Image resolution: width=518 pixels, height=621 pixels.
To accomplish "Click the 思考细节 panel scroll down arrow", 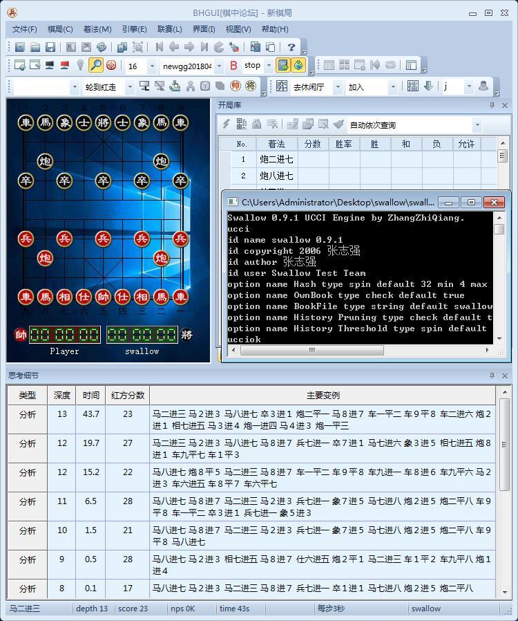I will click(505, 592).
